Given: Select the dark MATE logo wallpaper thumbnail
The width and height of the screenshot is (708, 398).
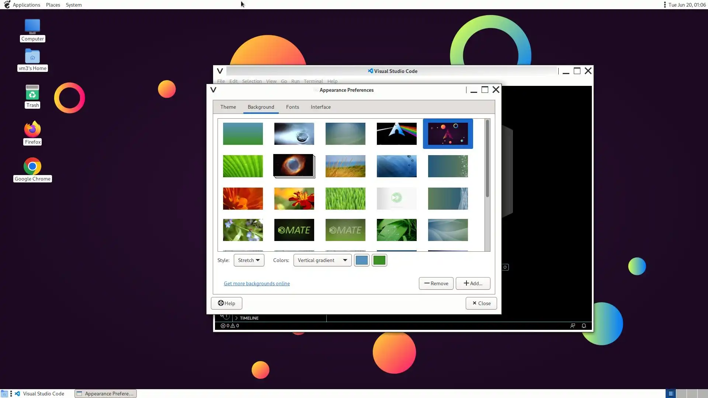Looking at the screenshot, I should click(294, 230).
